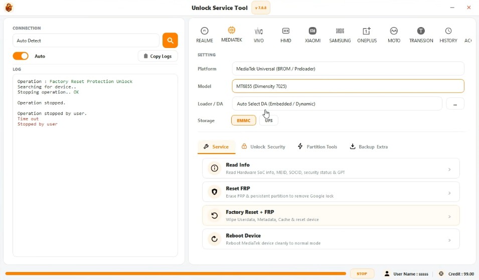479x280 pixels.
Task: Open the Backup Extra tab
Action: tap(369, 147)
